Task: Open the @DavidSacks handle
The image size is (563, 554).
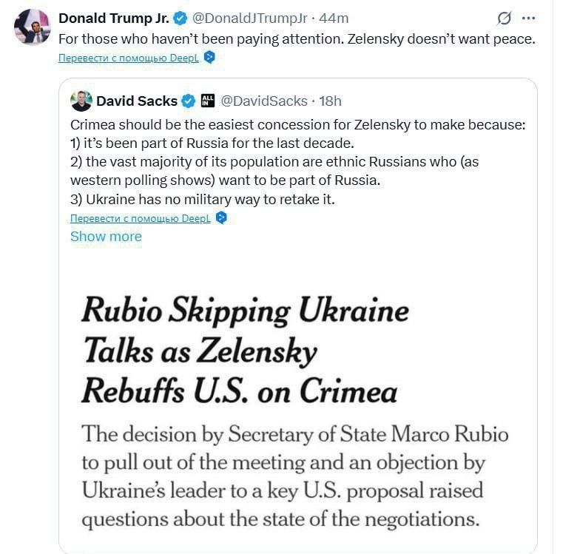Action: pyautogui.click(x=263, y=101)
